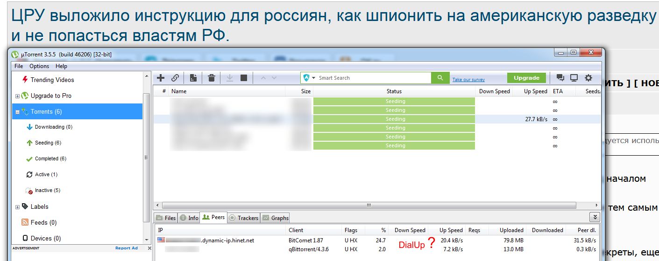Select Torrents (6) in sidebar

click(77, 111)
